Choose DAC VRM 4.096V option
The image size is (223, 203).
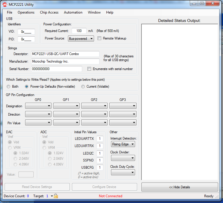(x=15, y=164)
